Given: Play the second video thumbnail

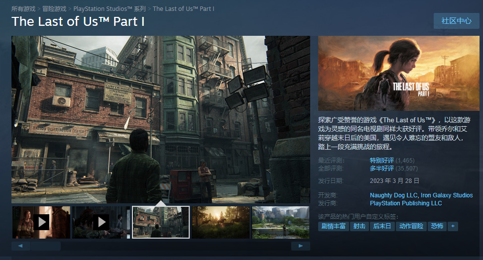Looking at the screenshot, I should pos(101,222).
